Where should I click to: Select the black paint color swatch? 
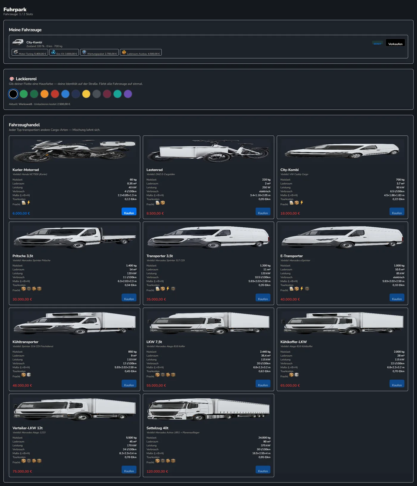point(13,94)
